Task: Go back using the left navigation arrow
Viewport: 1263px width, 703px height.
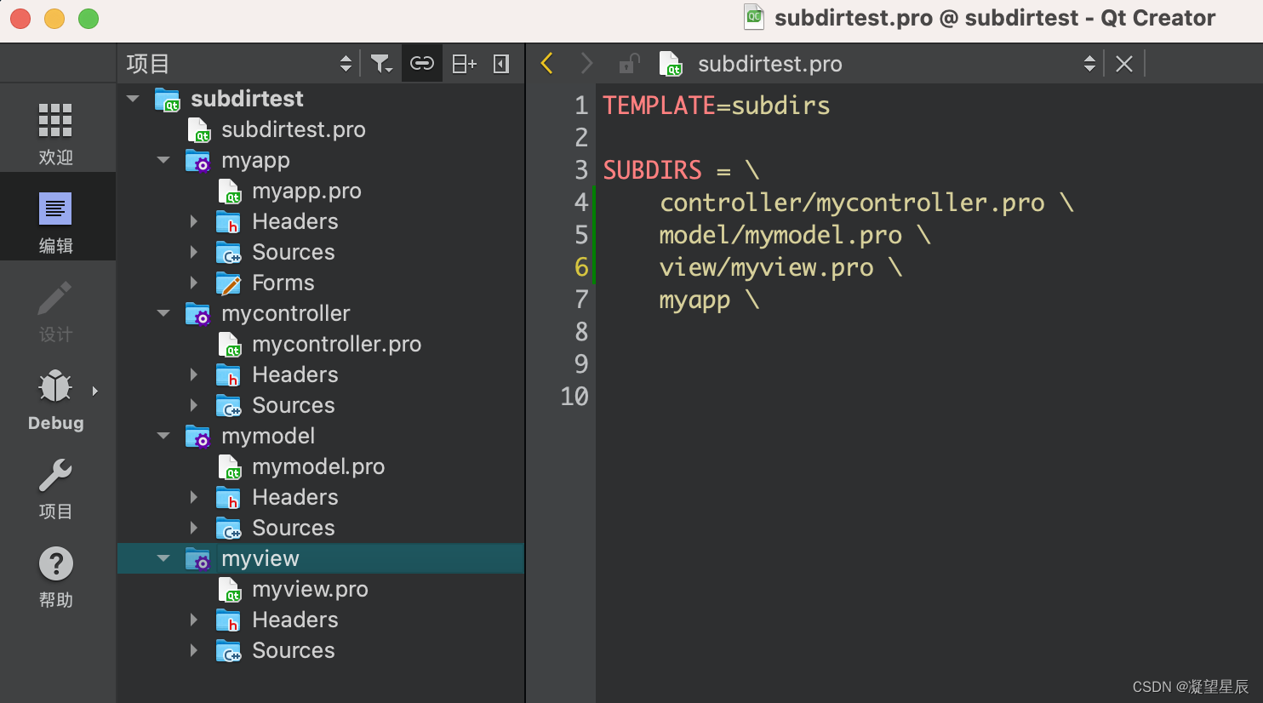Action: (546, 63)
